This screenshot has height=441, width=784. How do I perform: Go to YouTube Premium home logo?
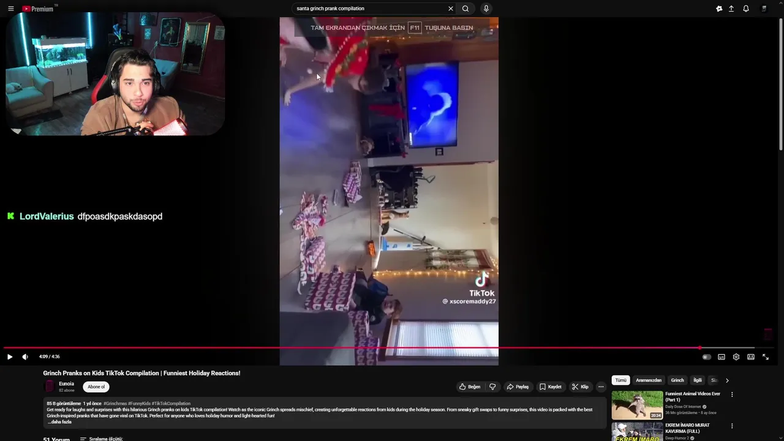click(x=39, y=9)
